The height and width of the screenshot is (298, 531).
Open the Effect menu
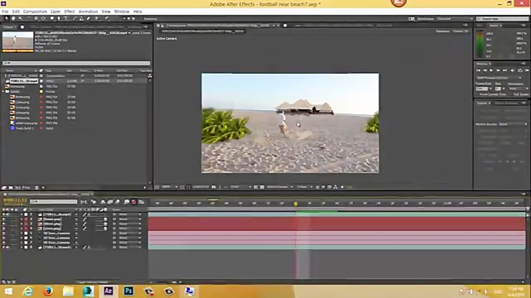(x=69, y=12)
